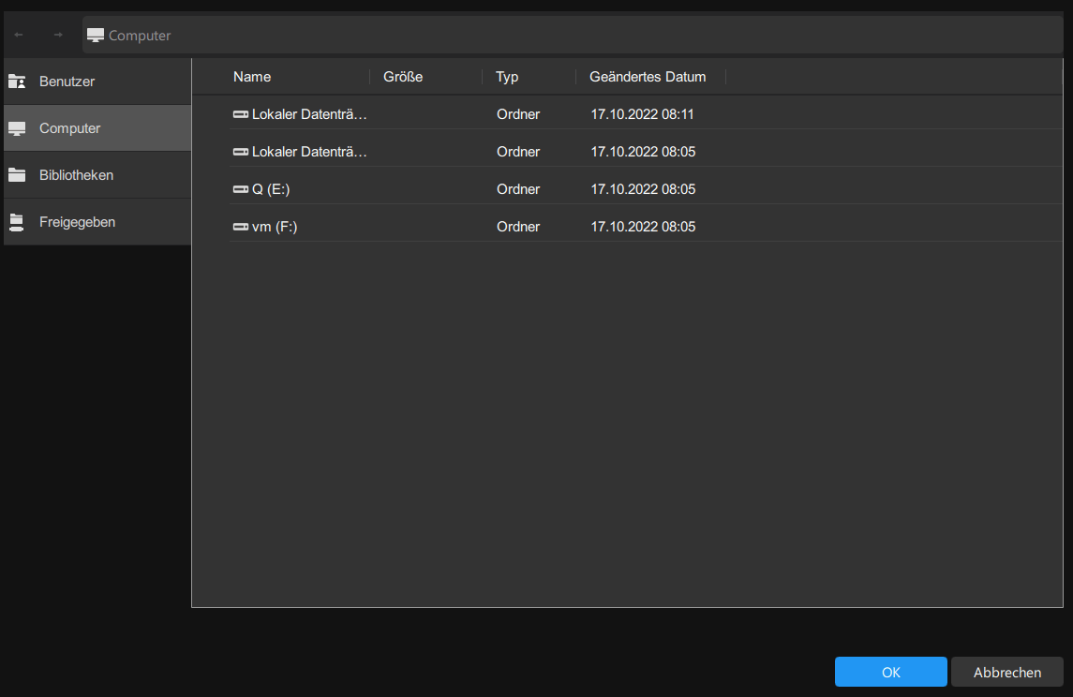
Task: Click the back navigation arrow
Action: [x=19, y=35]
